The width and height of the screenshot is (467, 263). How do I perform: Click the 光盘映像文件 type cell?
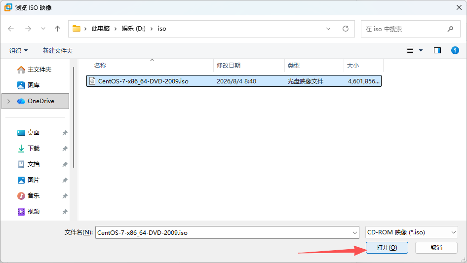click(x=306, y=81)
